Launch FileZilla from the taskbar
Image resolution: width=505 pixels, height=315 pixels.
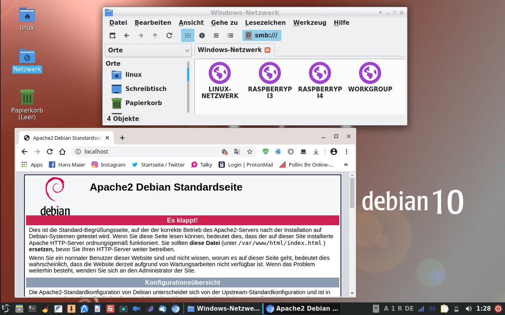click(111, 309)
